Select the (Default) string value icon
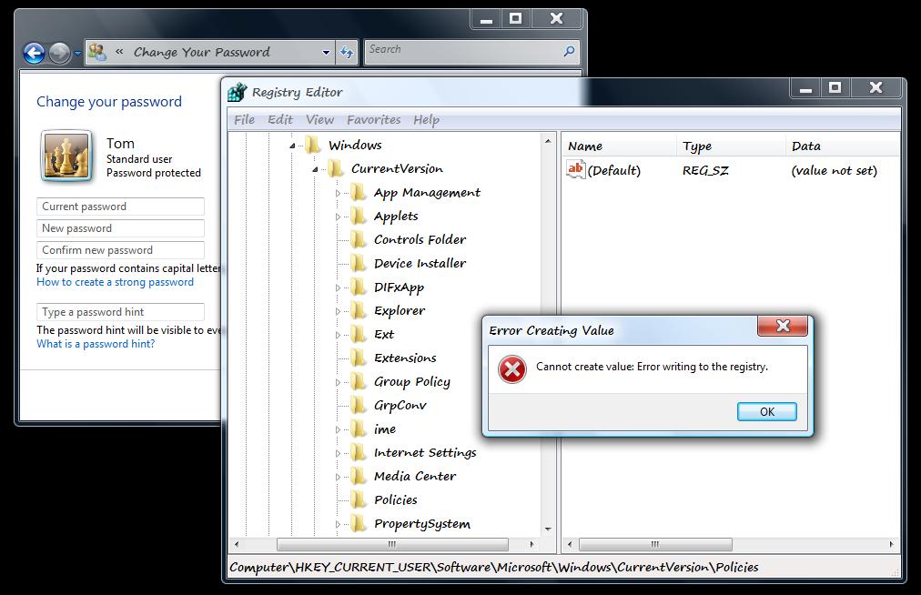The width and height of the screenshot is (921, 595). tap(575, 170)
